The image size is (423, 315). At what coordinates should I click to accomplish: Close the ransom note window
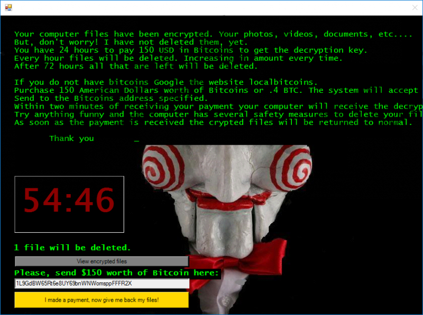click(414, 8)
